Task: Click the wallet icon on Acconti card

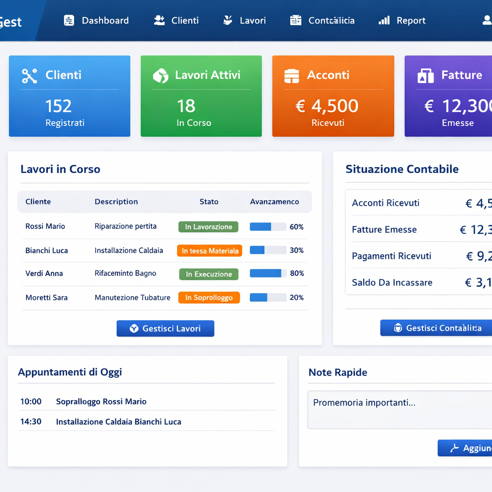Action: (292, 76)
